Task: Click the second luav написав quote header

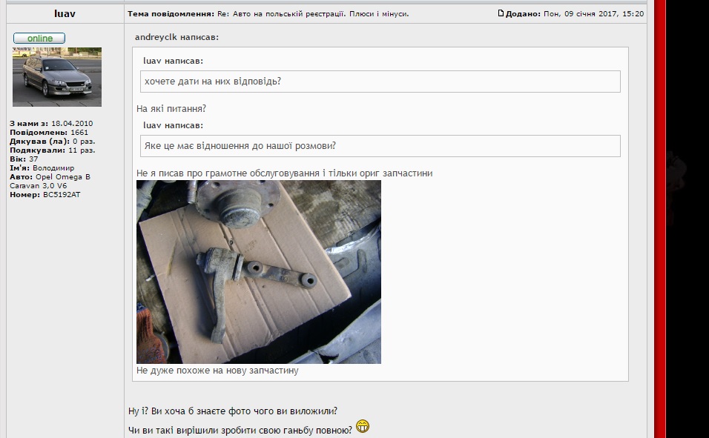Action: click(174, 125)
